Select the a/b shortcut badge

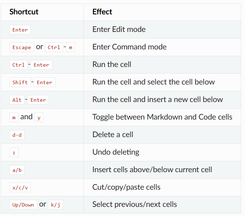pos(17,170)
